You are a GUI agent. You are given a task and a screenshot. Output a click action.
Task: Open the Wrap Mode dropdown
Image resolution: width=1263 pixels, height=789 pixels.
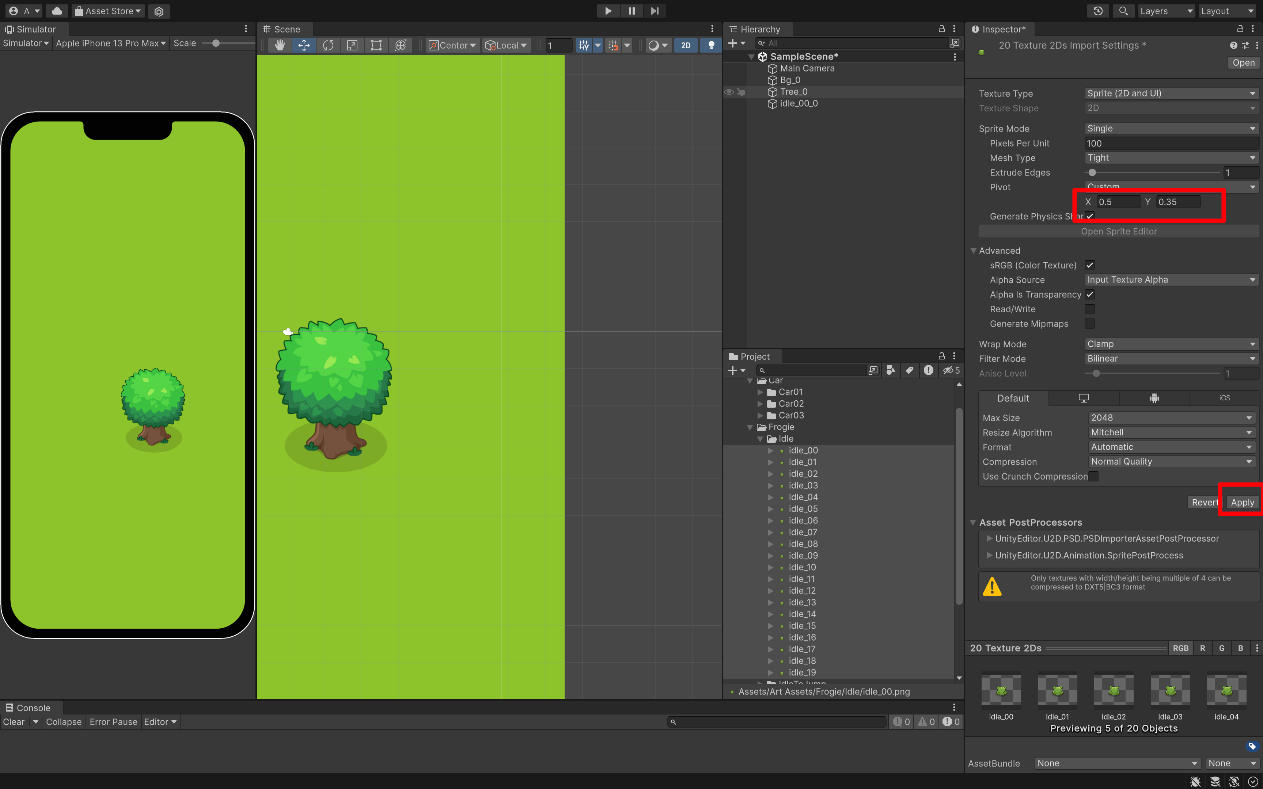click(1171, 344)
